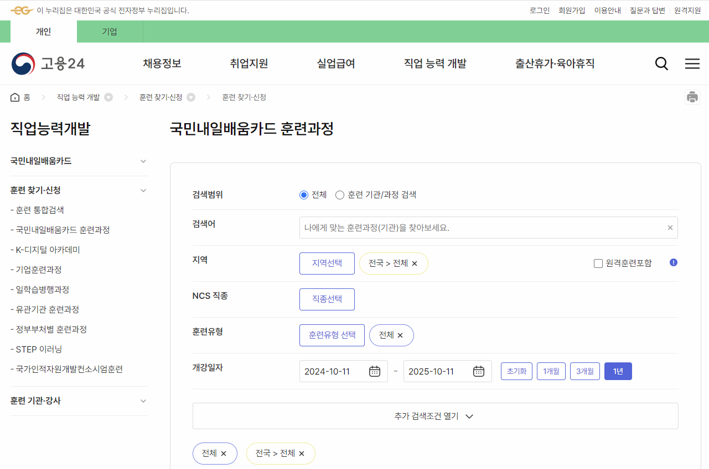Open the calendar icon for the start date
709x469 pixels.
pyautogui.click(x=374, y=371)
